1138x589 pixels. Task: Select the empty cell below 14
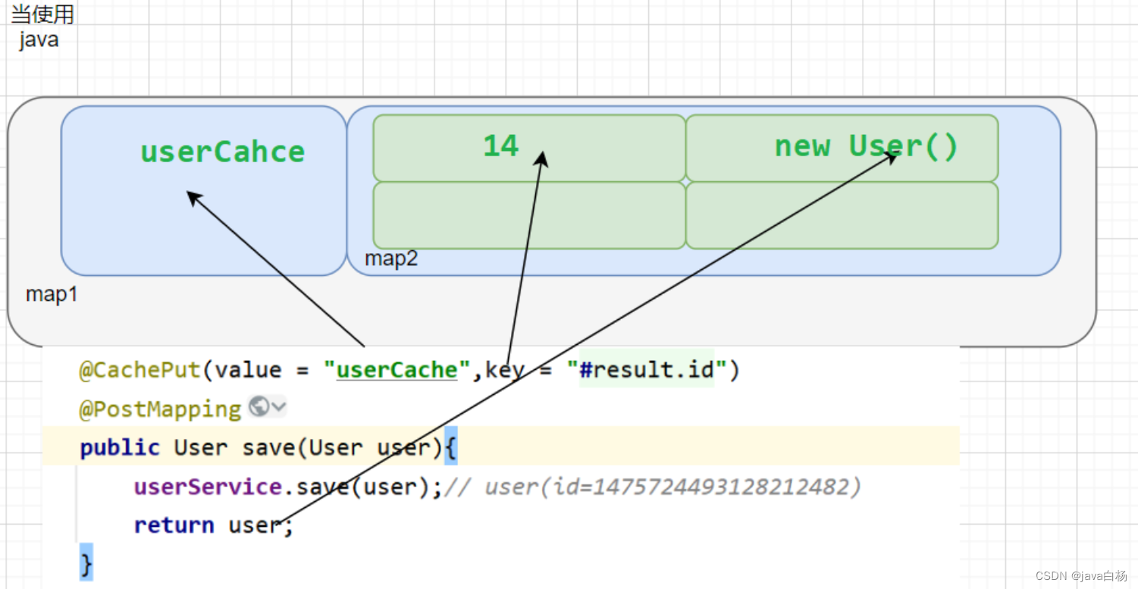click(529, 215)
